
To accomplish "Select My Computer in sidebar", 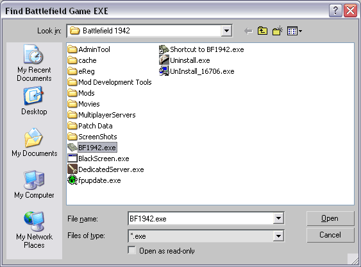I will point(34,184).
